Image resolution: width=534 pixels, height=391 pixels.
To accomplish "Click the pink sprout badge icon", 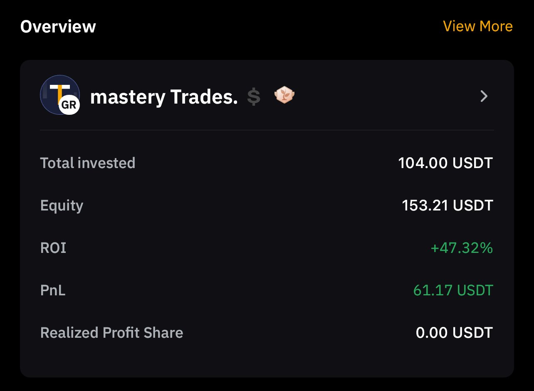I will tap(284, 96).
